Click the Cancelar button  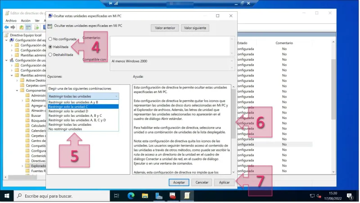(202, 182)
